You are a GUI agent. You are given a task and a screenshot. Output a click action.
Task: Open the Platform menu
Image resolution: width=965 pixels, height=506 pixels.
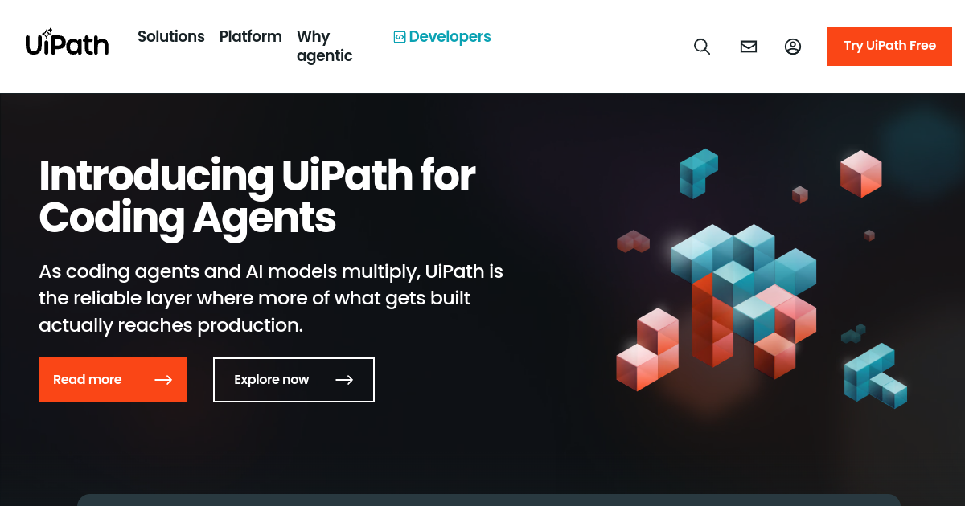click(x=251, y=37)
